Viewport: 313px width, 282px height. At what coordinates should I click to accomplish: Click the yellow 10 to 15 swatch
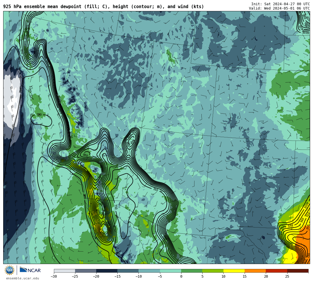[x=234, y=271]
